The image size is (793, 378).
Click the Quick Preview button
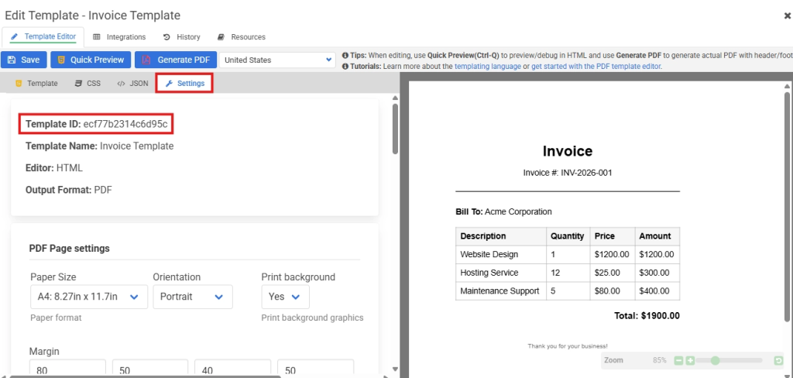[91, 60]
